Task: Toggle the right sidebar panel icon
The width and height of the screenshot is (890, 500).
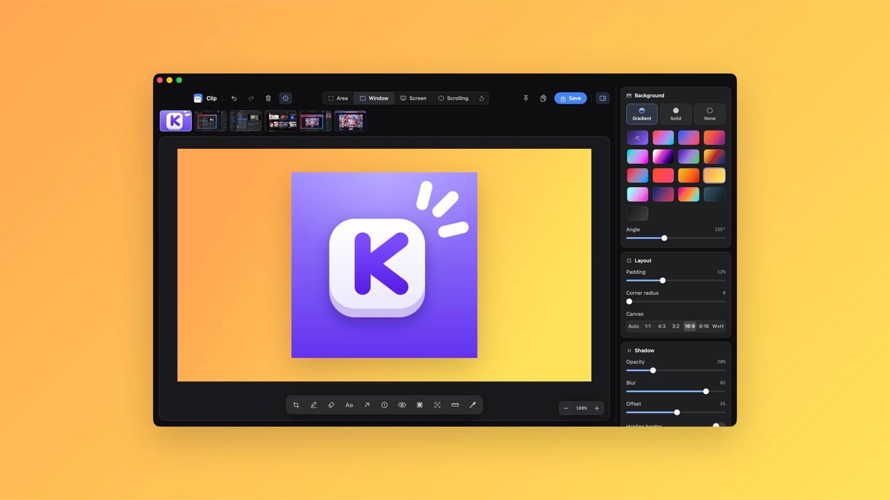Action: tap(602, 98)
